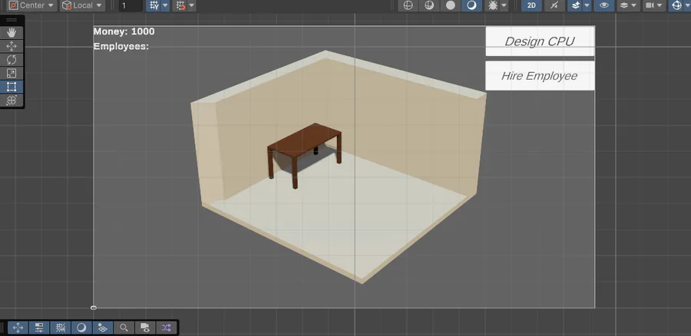This screenshot has height=336, width=691.
Task: Select the Employees: text label
Action: (121, 46)
